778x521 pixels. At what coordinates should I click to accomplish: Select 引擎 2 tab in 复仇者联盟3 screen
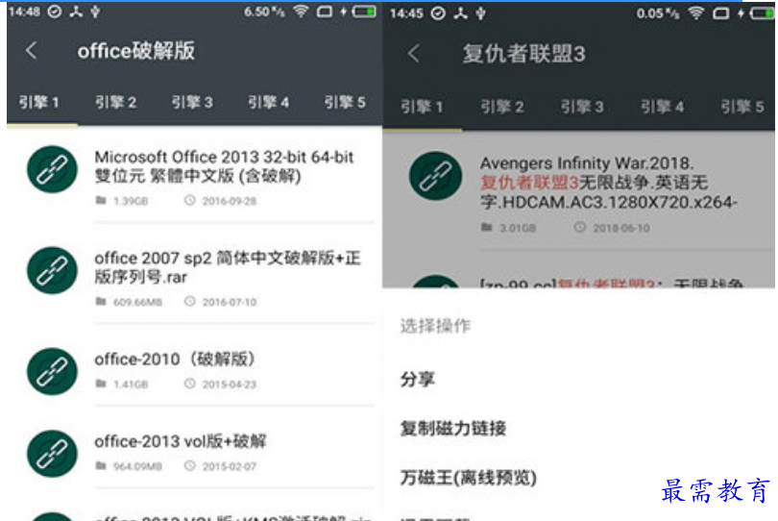502,107
